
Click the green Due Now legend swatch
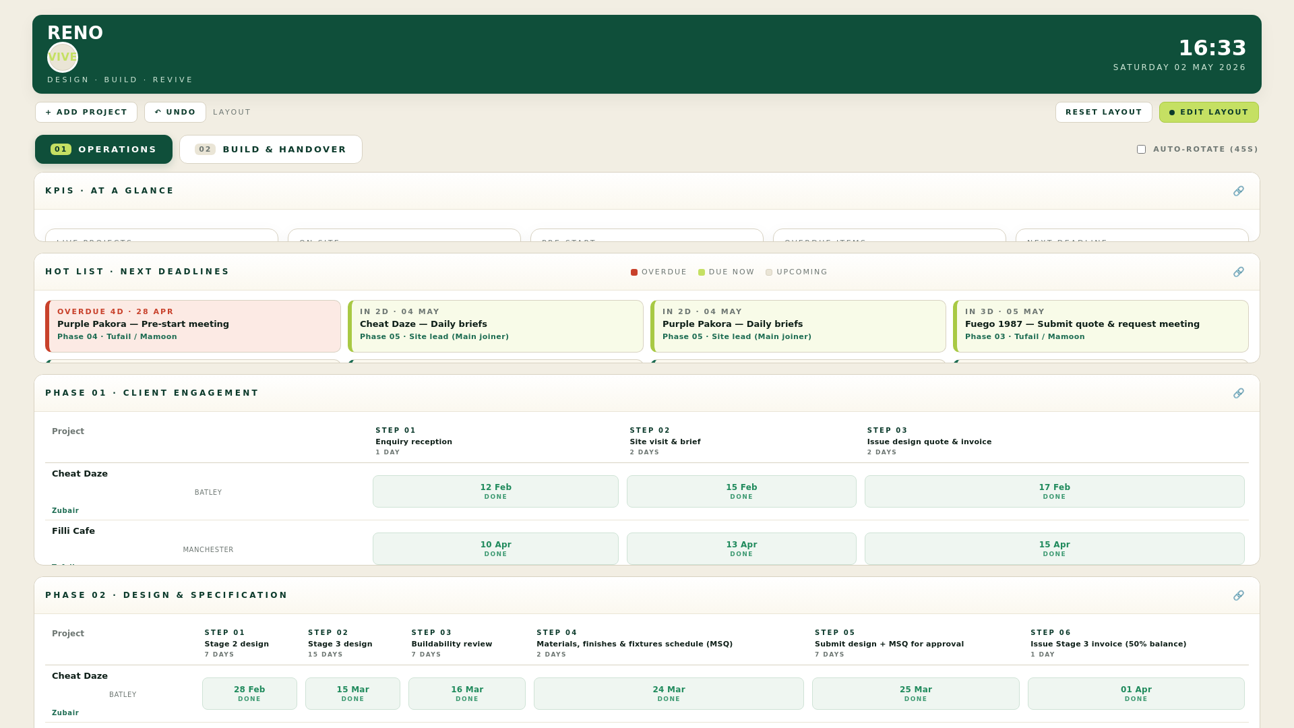[702, 272]
